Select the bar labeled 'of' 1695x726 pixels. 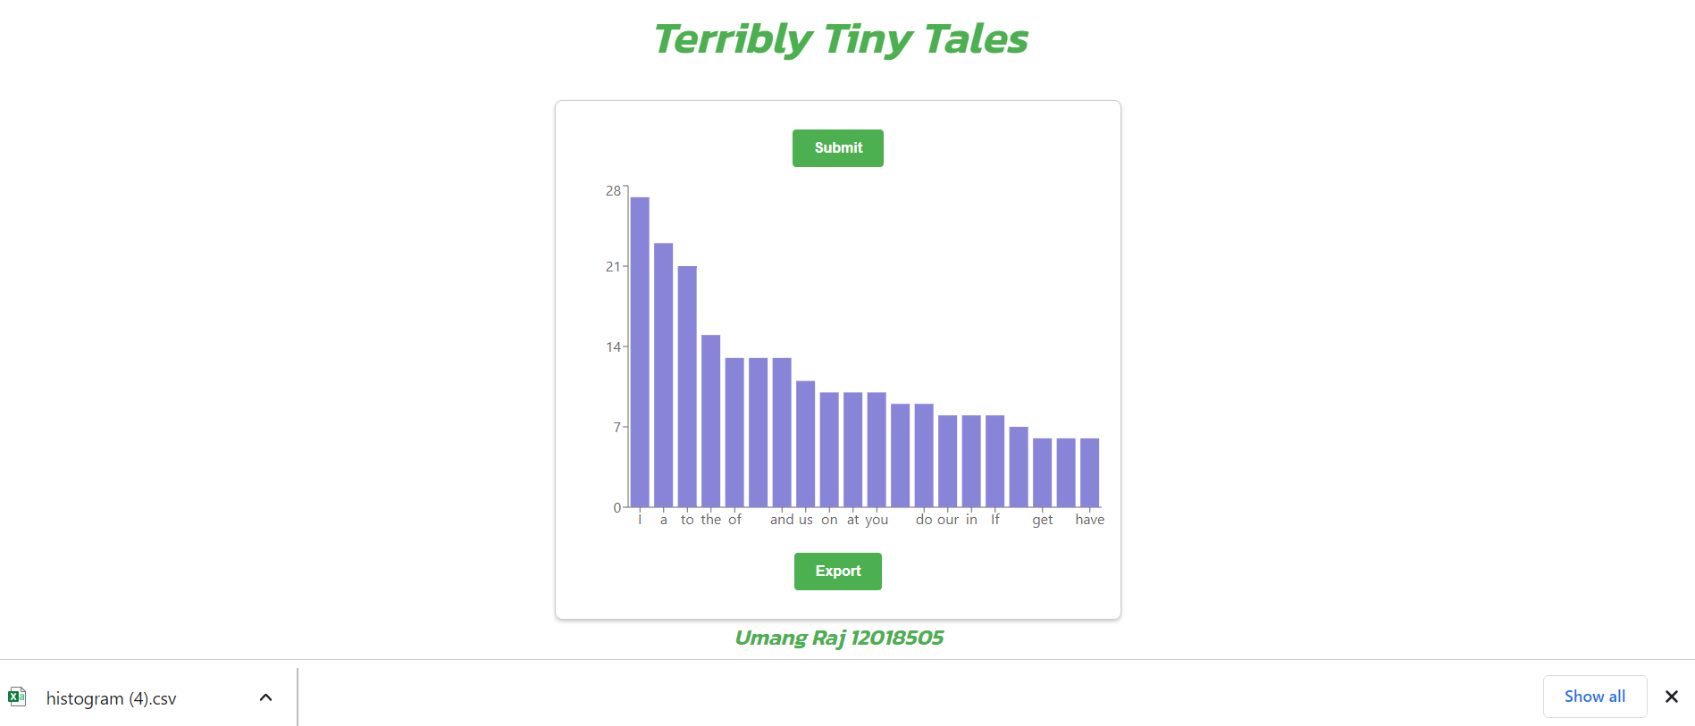pyautogui.click(x=735, y=429)
